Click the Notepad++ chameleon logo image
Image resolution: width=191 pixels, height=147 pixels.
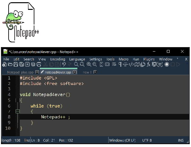click(21, 23)
